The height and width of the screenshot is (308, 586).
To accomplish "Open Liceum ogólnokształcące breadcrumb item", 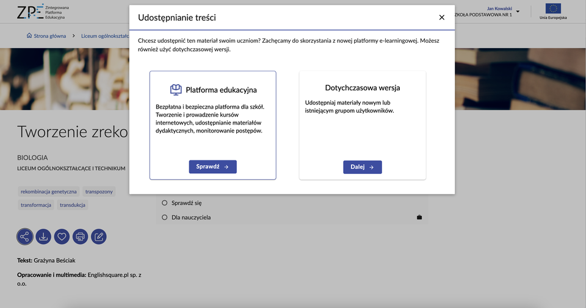I will tap(105, 36).
